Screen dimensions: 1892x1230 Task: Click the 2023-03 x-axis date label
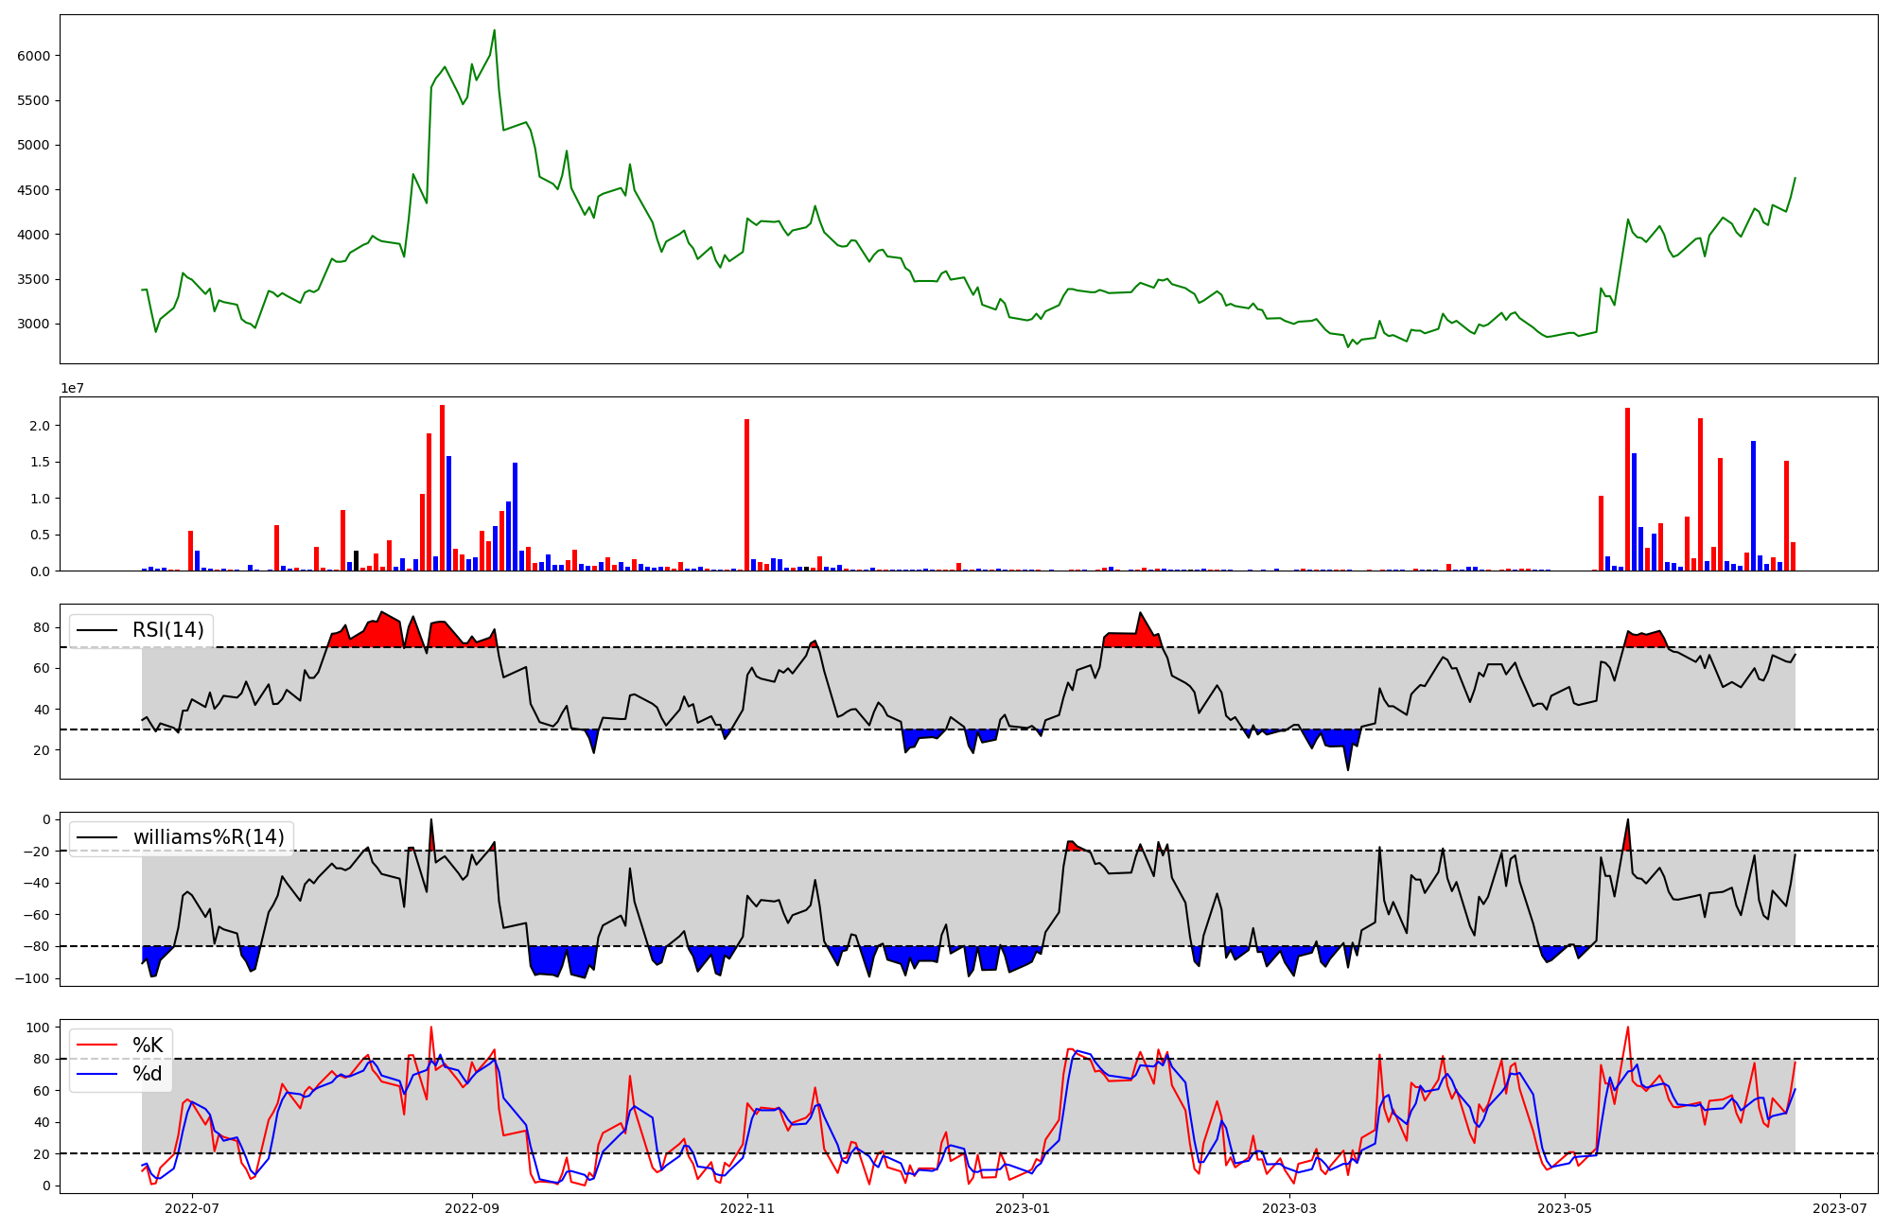pyautogui.click(x=1288, y=1208)
